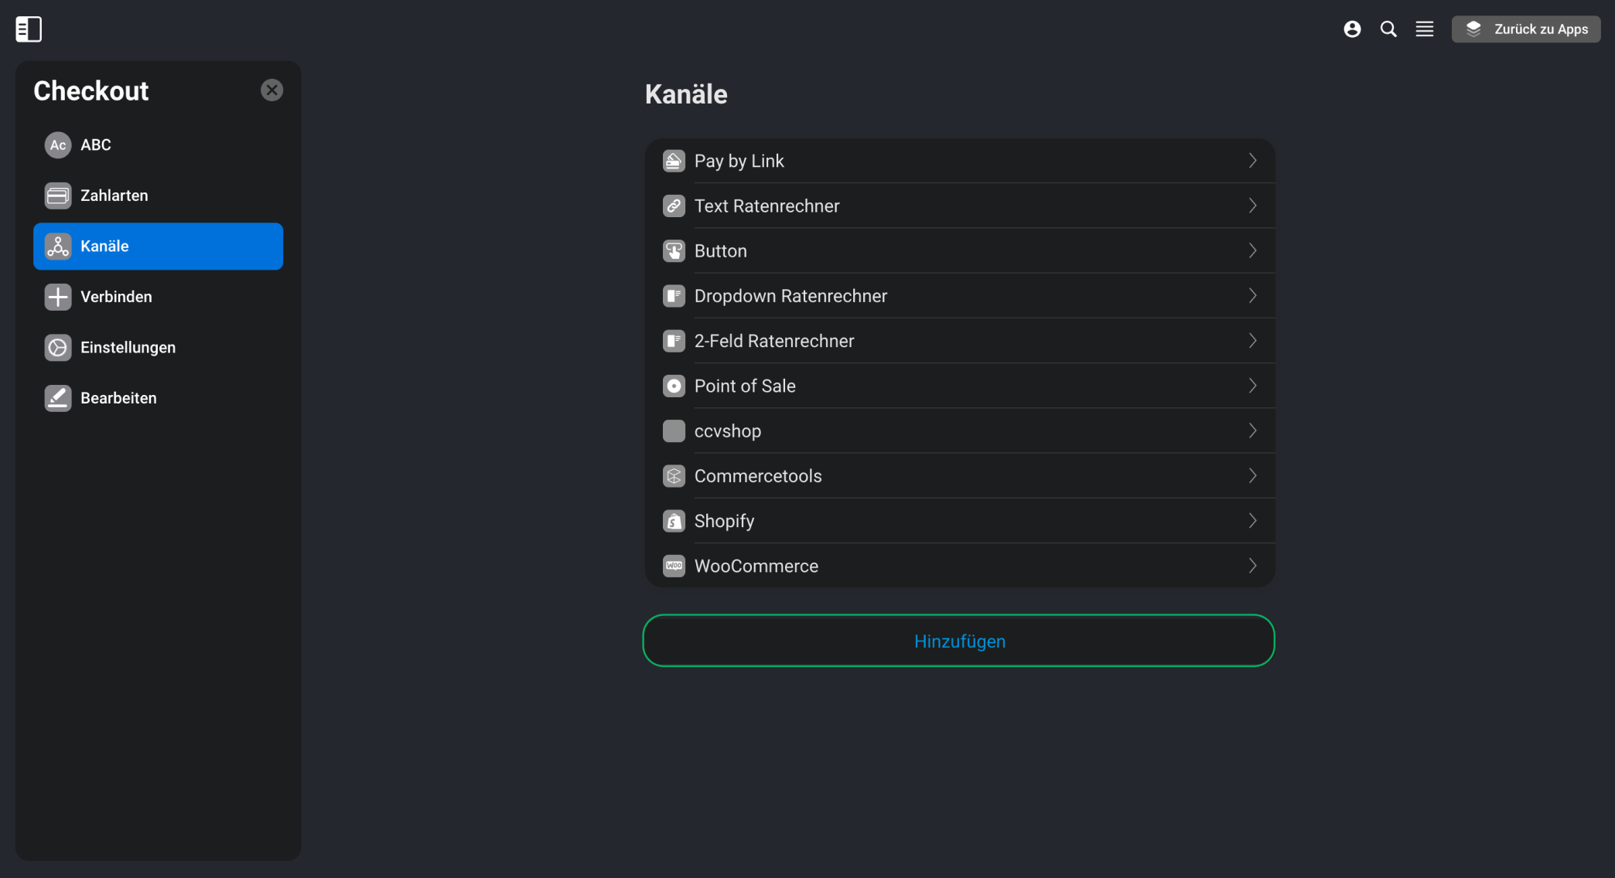Open the Zahlarten menu item
The image size is (1615, 878).
coord(159,196)
